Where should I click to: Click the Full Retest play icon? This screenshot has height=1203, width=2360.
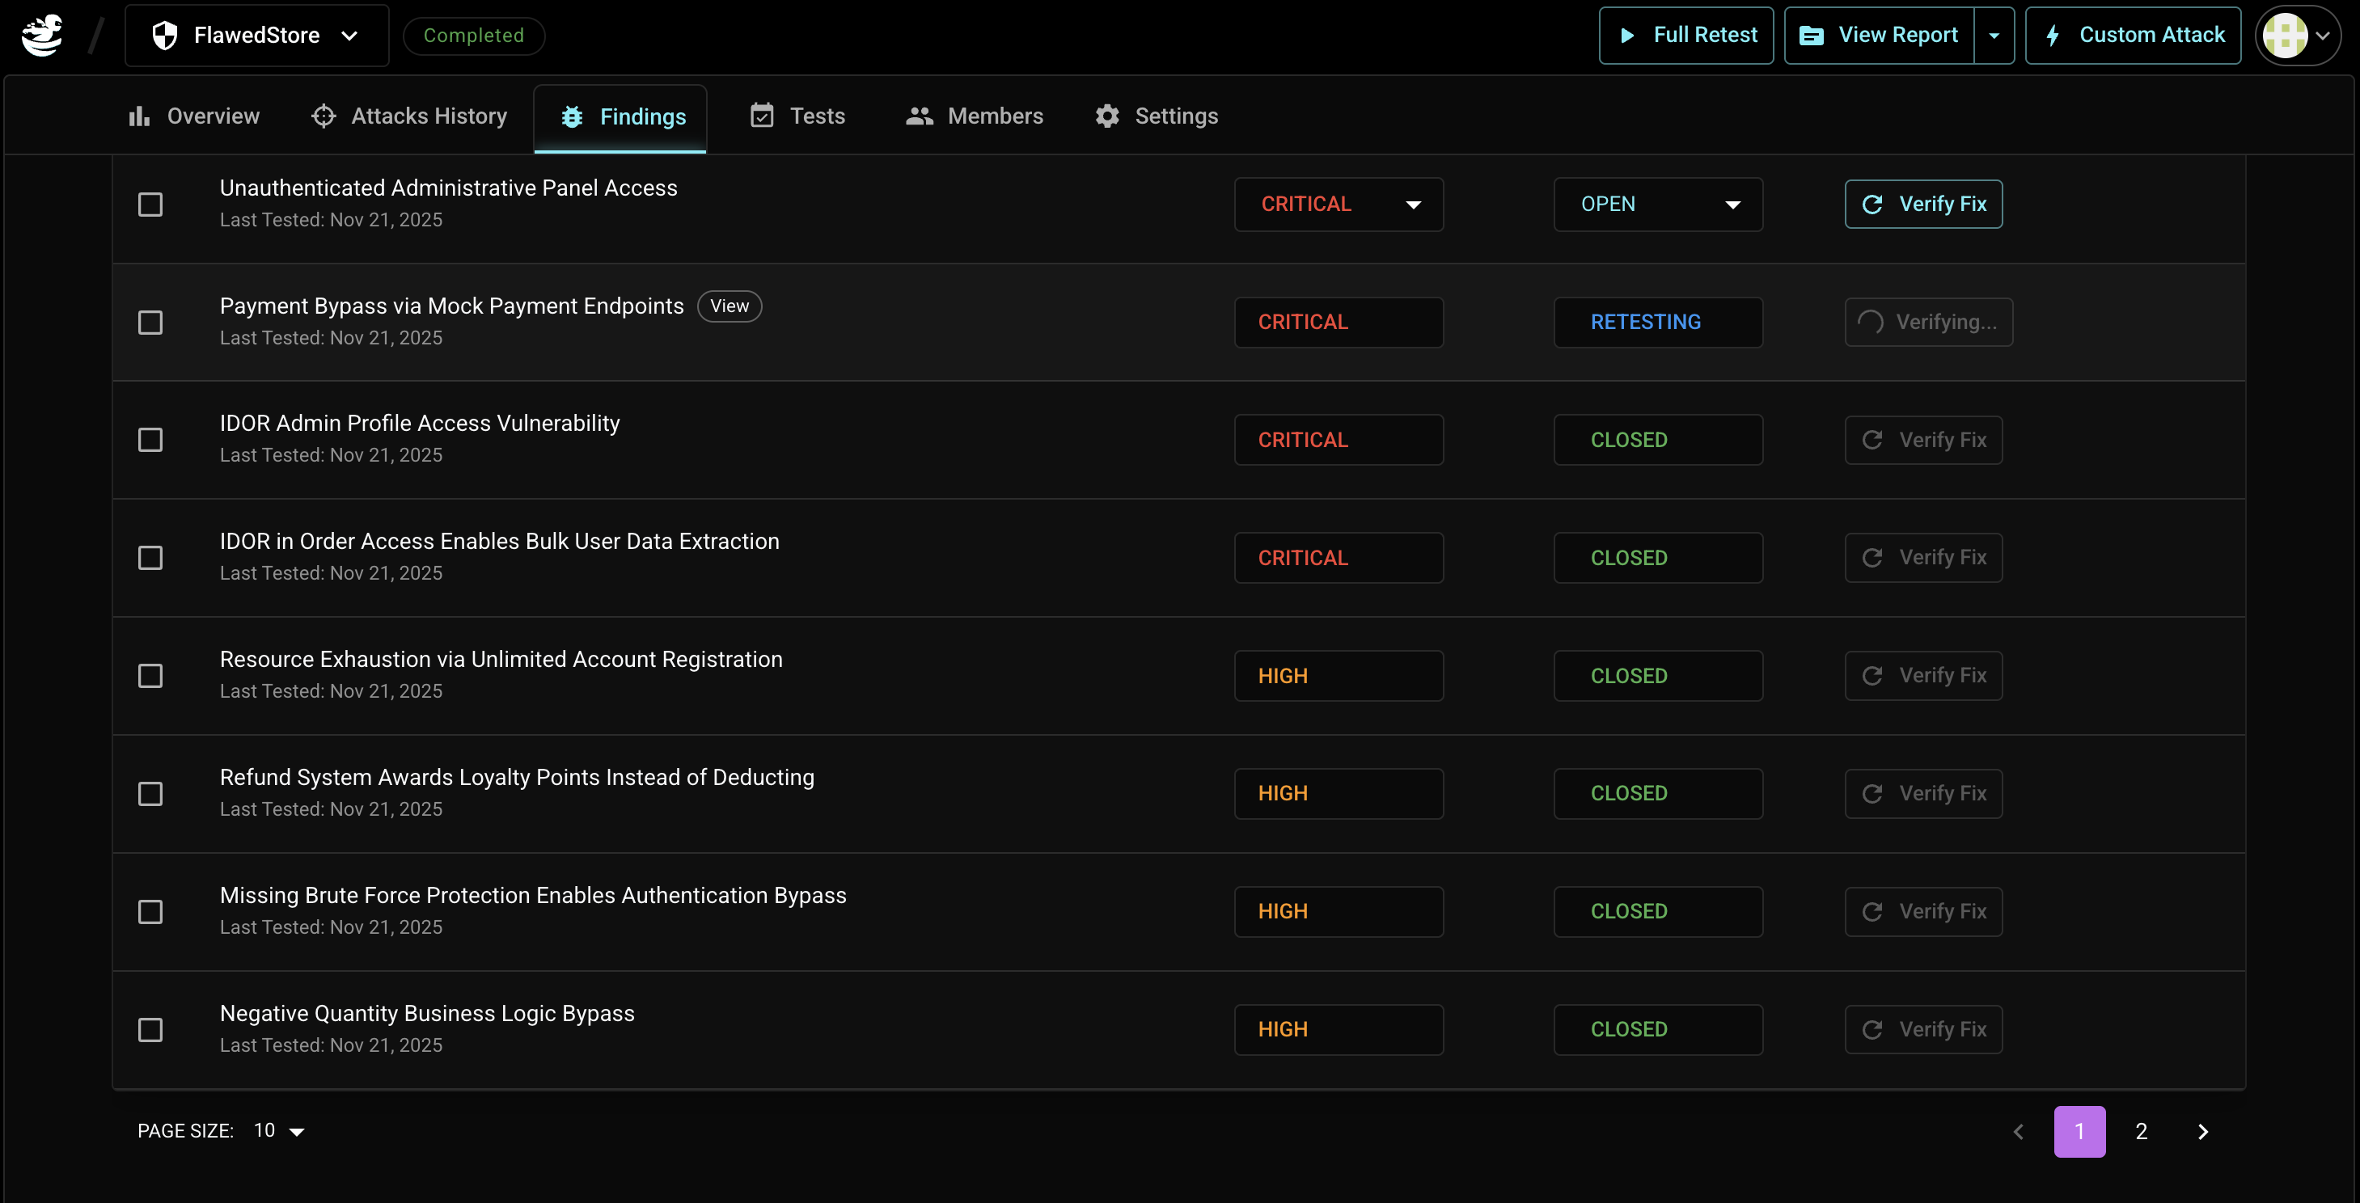click(x=1627, y=36)
